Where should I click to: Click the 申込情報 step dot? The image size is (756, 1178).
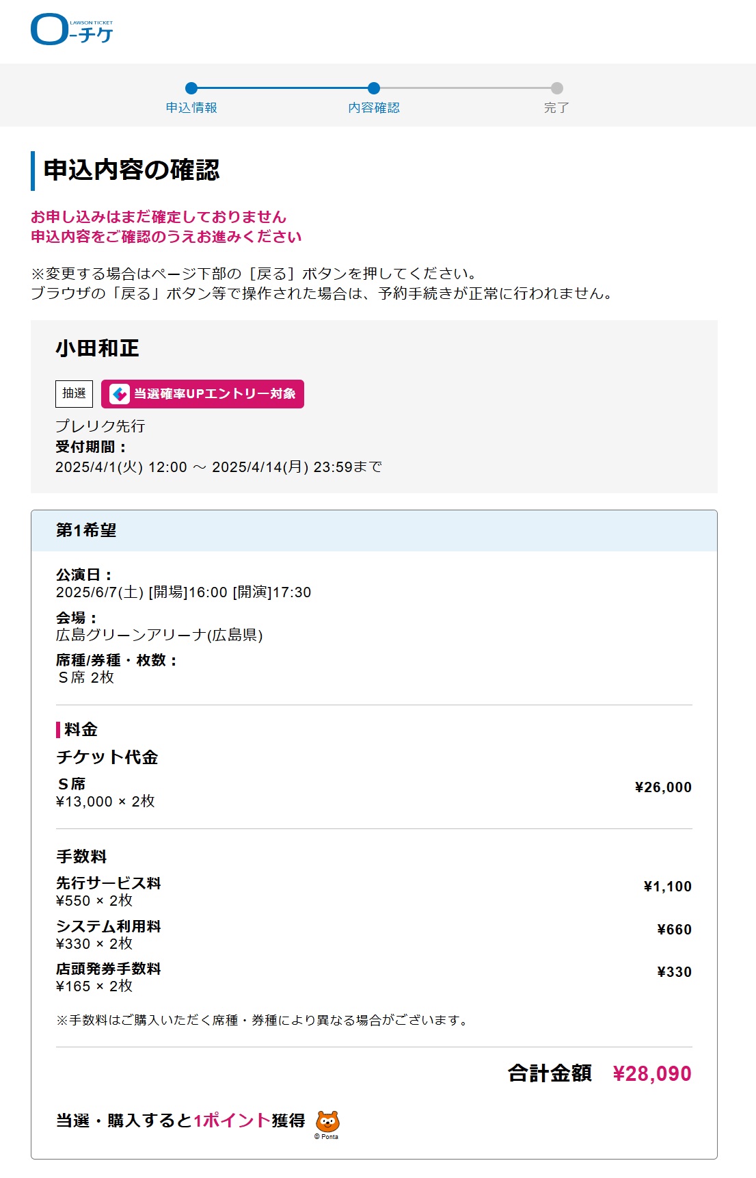point(191,88)
